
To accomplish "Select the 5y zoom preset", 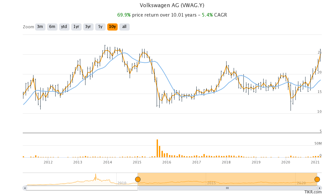I will tap(100, 27).
